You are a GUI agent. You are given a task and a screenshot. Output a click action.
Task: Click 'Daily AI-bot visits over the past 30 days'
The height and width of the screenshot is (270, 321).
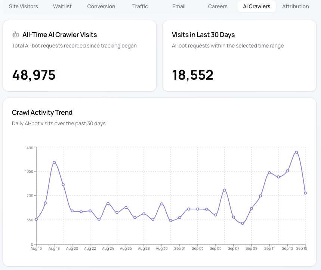(x=59, y=123)
